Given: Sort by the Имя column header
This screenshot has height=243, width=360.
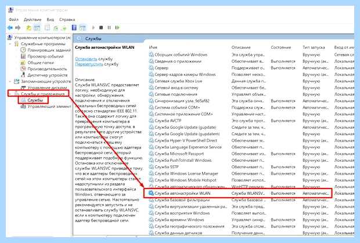Looking at the screenshot, I should coord(153,47).
